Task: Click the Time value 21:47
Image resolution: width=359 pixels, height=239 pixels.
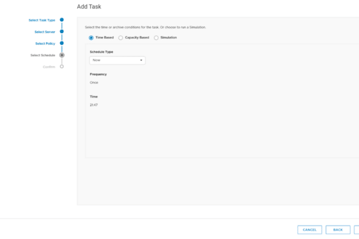Action: (94, 105)
